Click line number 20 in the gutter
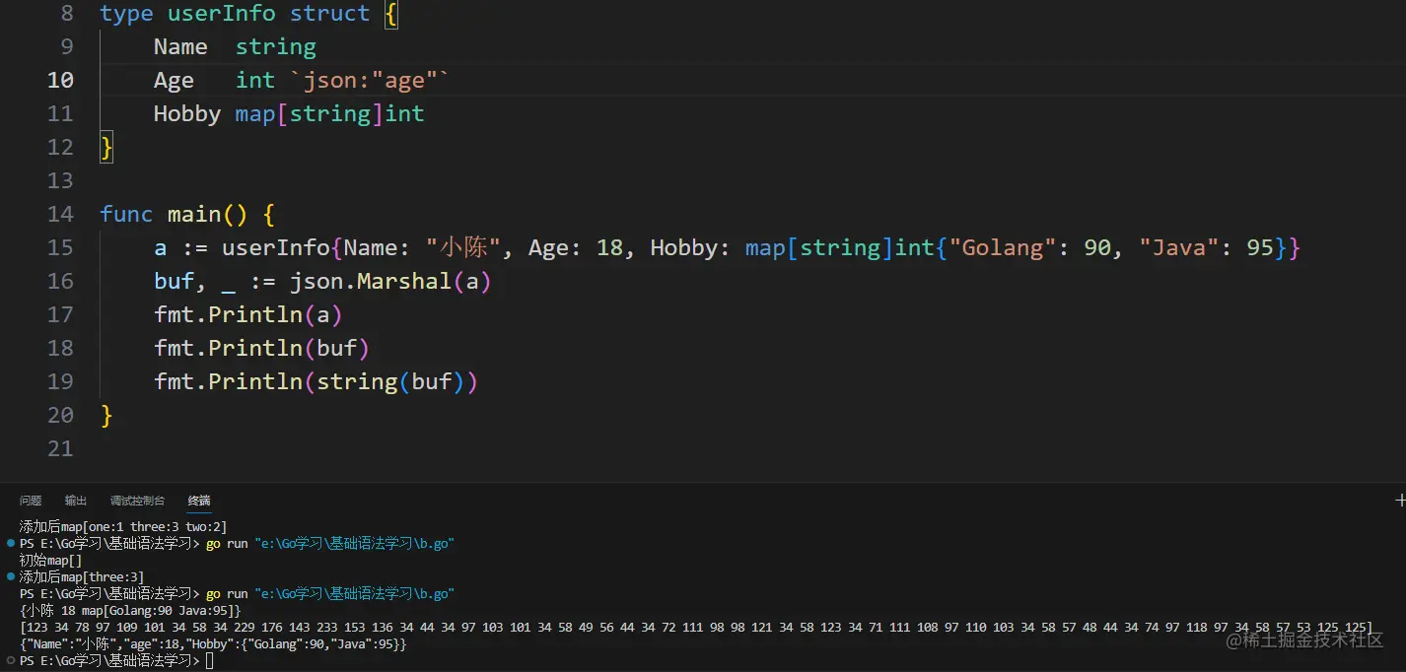 point(60,415)
